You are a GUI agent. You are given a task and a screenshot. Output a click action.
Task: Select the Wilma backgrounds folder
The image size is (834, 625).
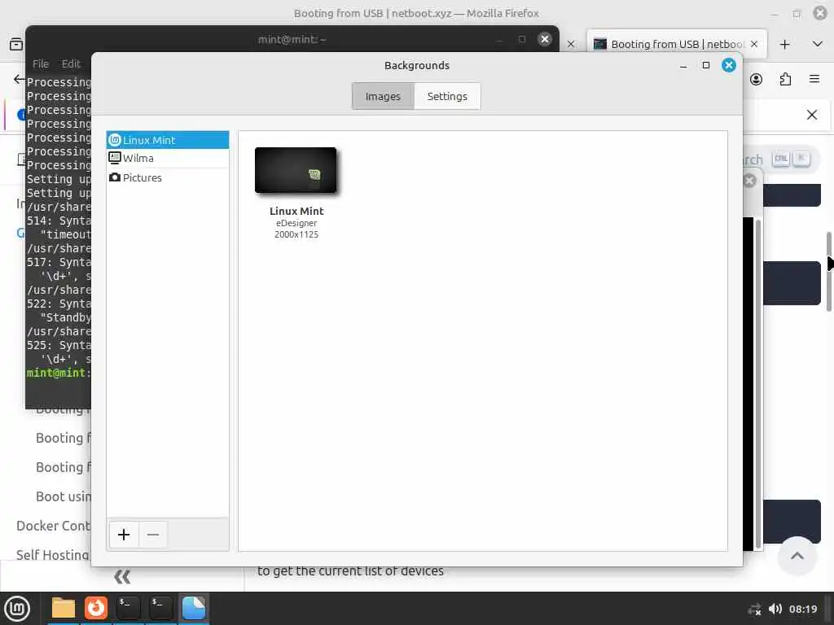pos(168,158)
